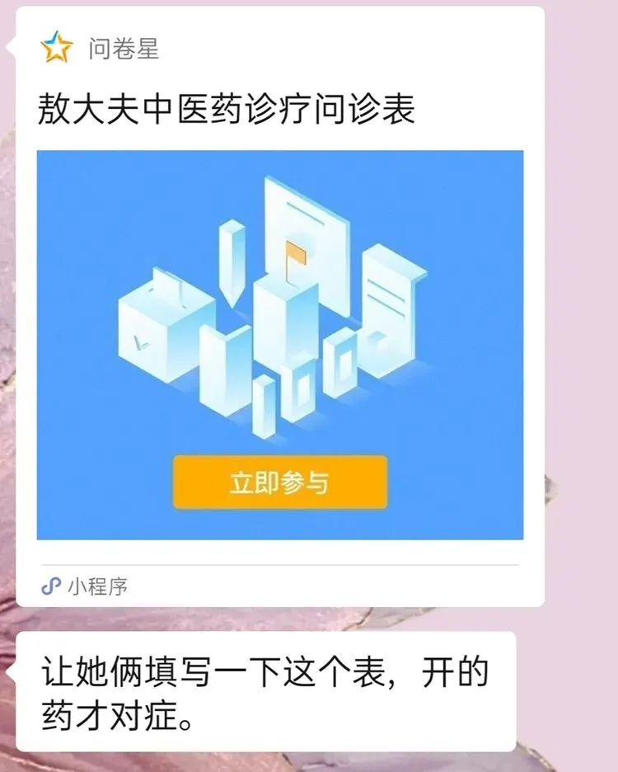Tap the mini program link icon beside 小程序
The image size is (618, 772).
tap(51, 586)
